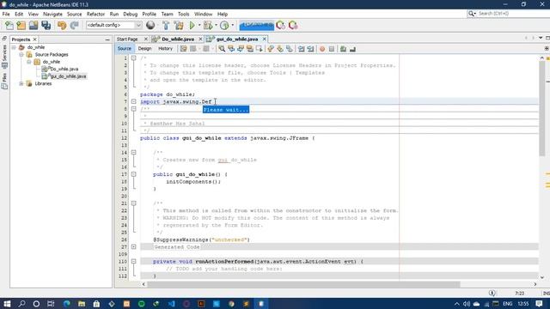
Task: Click the New File toolbar icon
Action: 9,25
